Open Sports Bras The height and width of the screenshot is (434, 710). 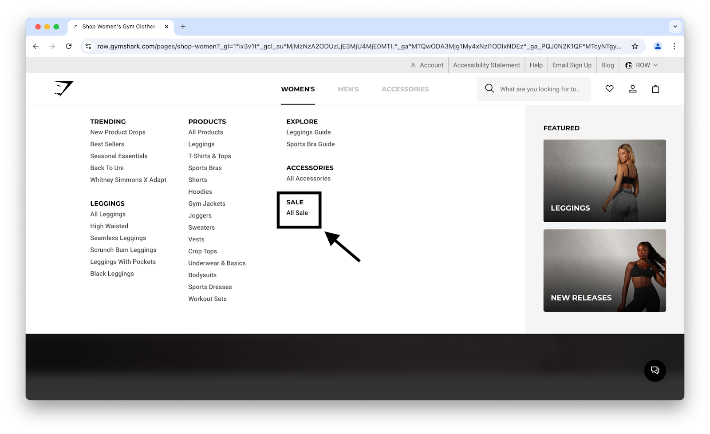click(x=205, y=168)
